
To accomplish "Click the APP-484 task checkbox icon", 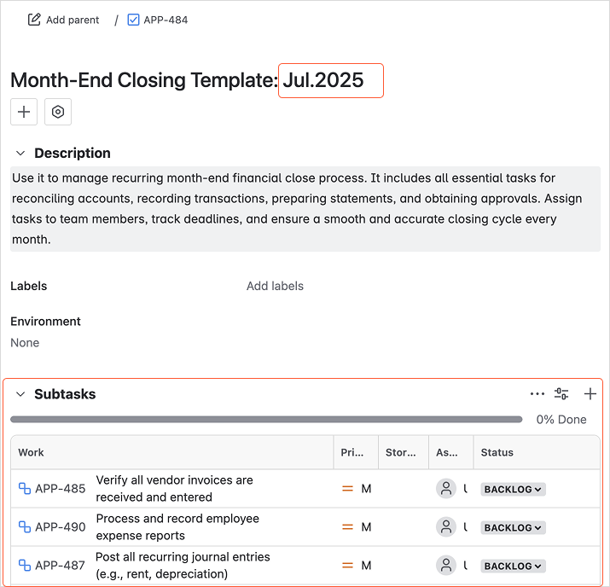I will (x=133, y=20).
